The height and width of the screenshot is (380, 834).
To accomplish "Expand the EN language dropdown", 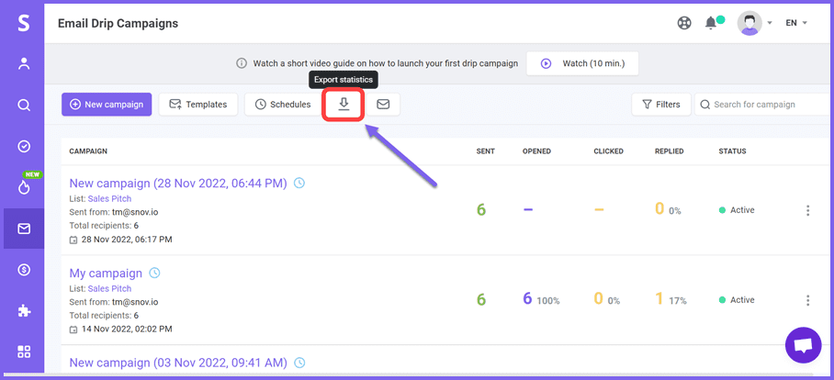I will (x=796, y=23).
